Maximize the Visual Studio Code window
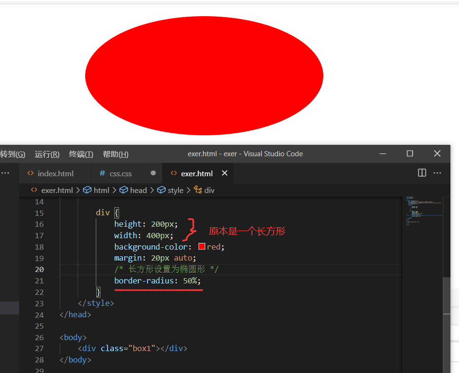 (x=410, y=153)
